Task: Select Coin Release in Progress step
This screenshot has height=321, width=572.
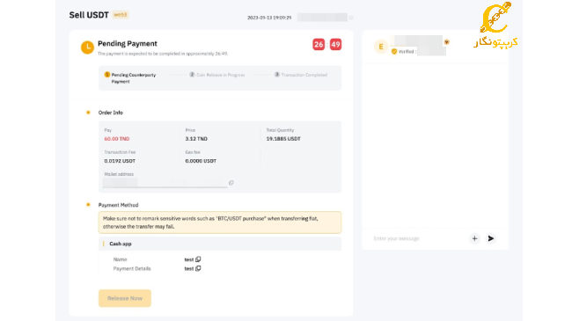Action: [x=217, y=75]
